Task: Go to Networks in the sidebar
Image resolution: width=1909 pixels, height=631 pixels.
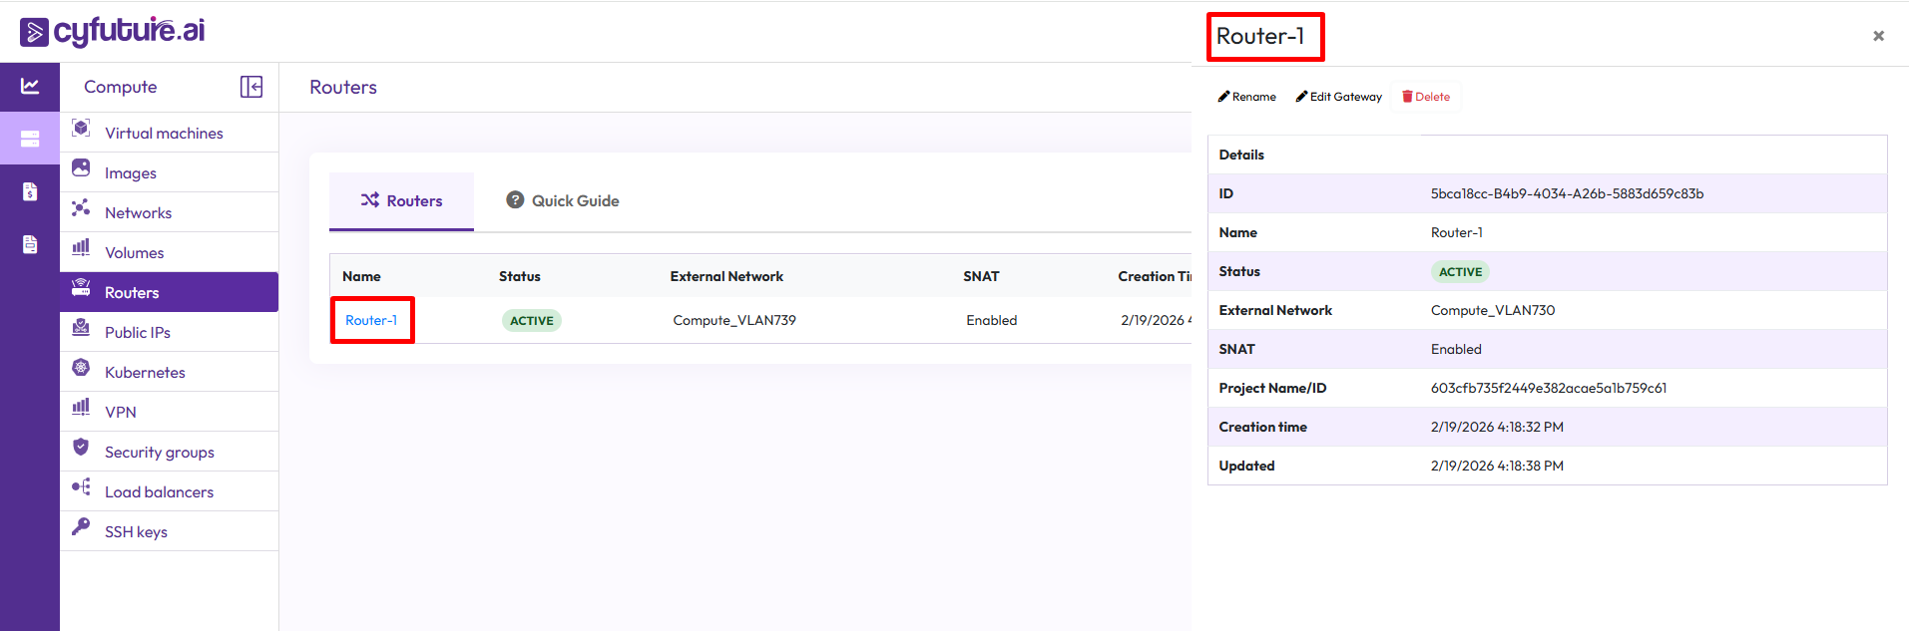Action: [138, 212]
